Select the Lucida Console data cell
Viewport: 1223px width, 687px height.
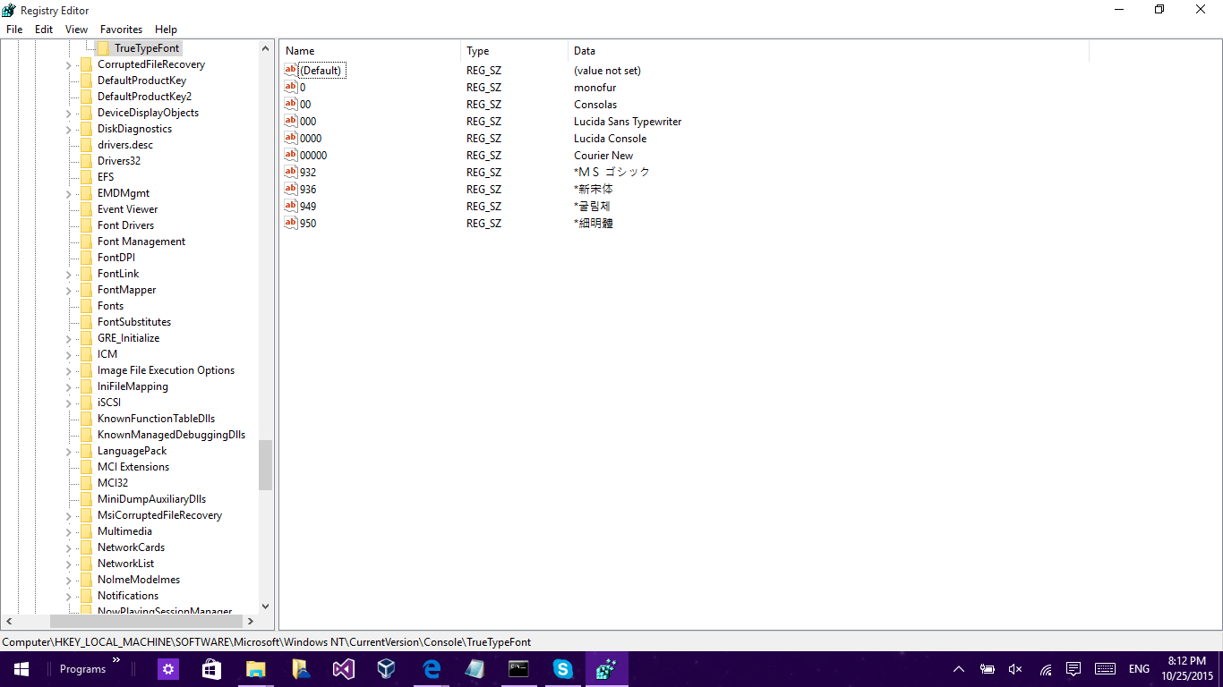point(610,139)
